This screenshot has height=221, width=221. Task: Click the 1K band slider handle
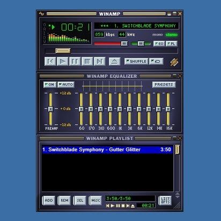pyautogui.click(x=120, y=109)
